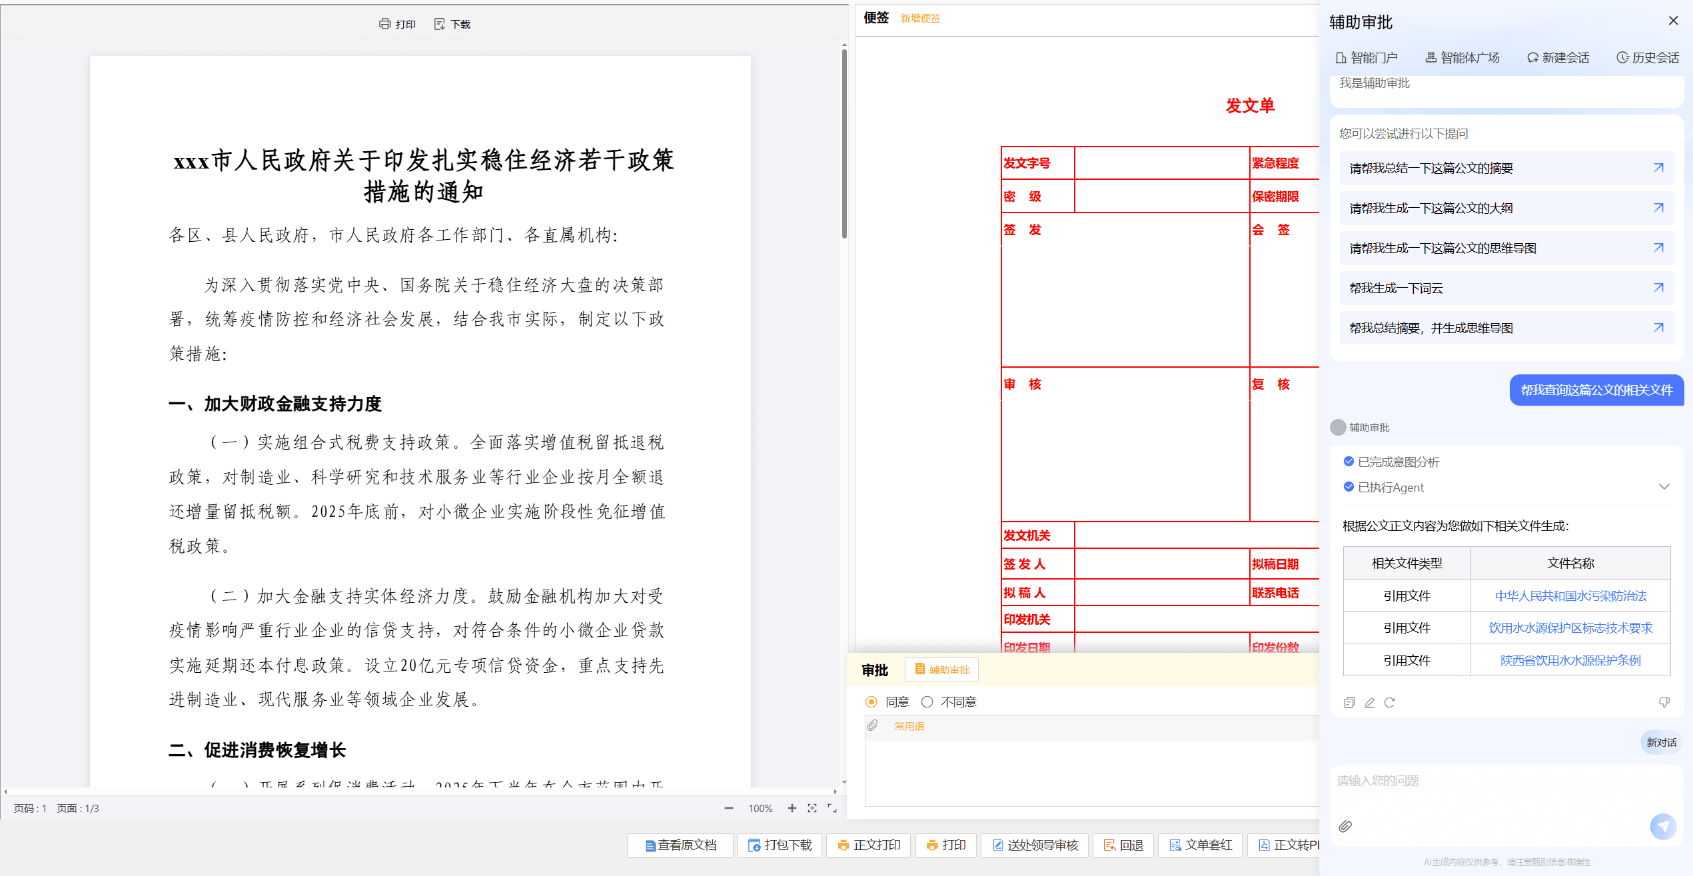
Task: Click the 打印 button in the bottom toolbar
Action: click(x=946, y=845)
